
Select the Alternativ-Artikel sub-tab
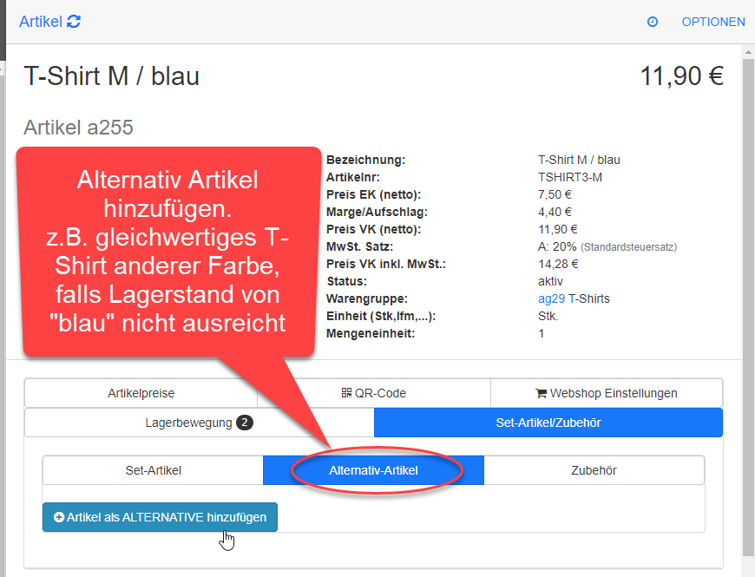pyautogui.click(x=374, y=470)
